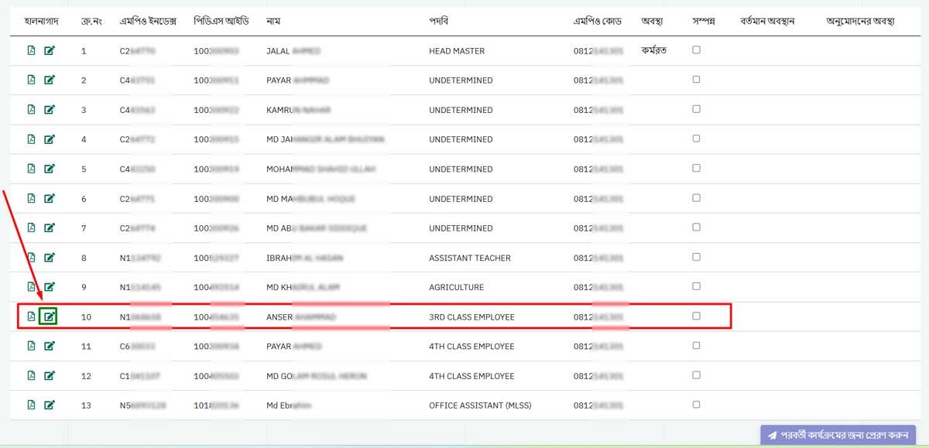929x448 pixels.
Task: Enable checkbox for ASSISTANT TEACHER row
Action: (696, 257)
